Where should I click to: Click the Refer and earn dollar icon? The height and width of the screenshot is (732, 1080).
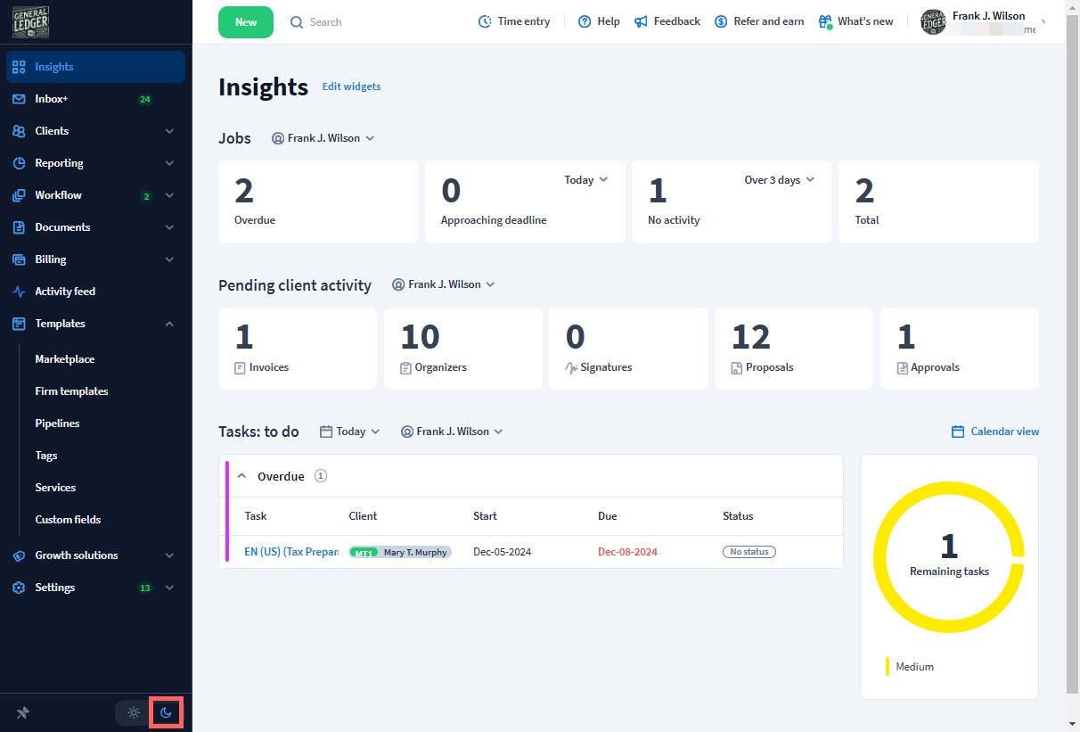pyautogui.click(x=721, y=21)
